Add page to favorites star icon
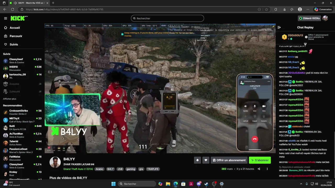This screenshot has width=335, height=188. 266,9
